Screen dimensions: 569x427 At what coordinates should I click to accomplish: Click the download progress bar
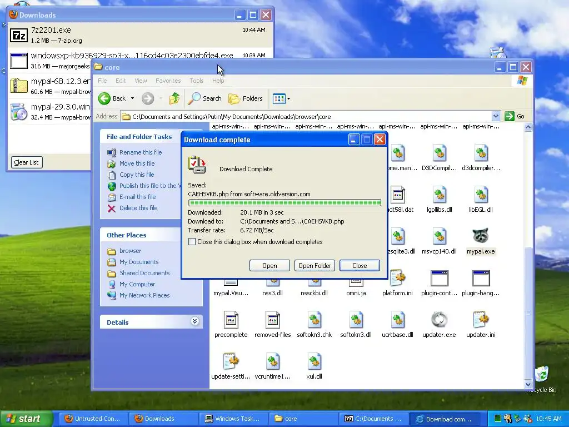pos(284,202)
